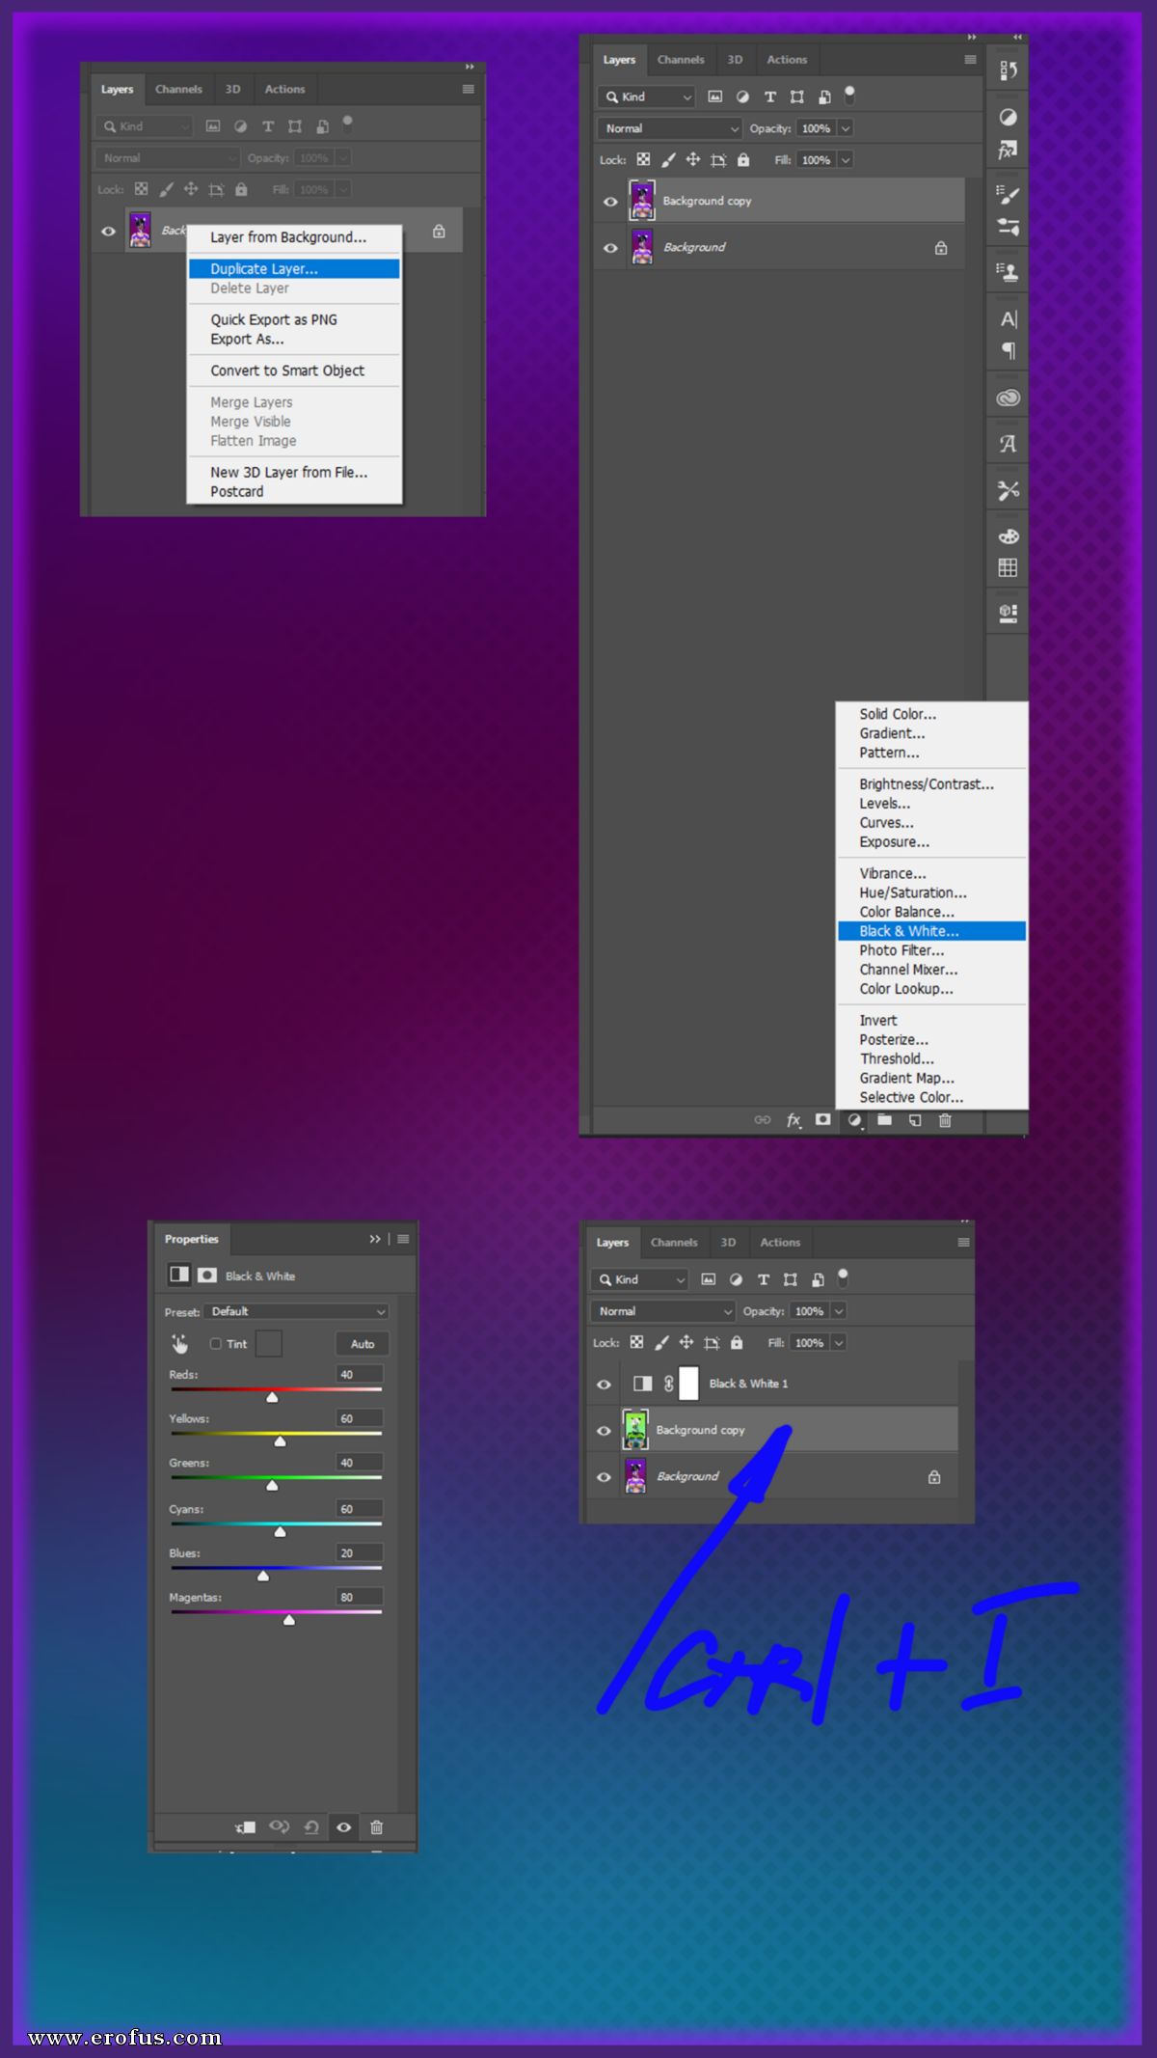Click reset adjustment icon in Properties panel footer
The width and height of the screenshot is (1157, 2058).
(x=311, y=1826)
